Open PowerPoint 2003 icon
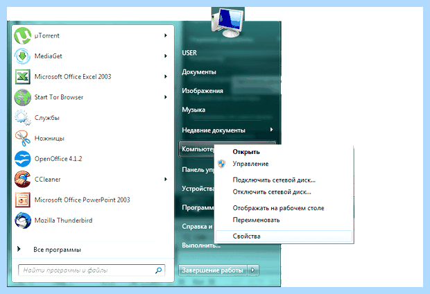This screenshot has height=294, width=430. 22,200
